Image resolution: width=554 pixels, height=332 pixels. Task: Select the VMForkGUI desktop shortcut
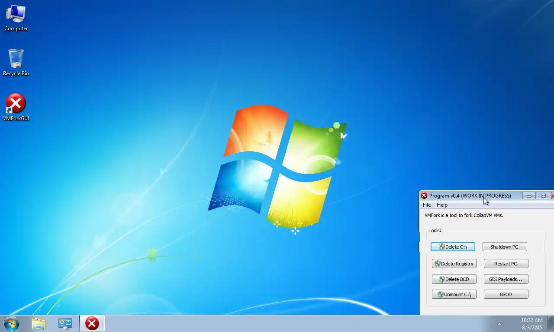coord(16,107)
